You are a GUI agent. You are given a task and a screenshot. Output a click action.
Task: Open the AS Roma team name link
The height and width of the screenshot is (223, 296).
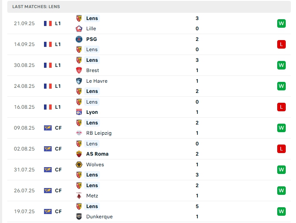coord(97,154)
